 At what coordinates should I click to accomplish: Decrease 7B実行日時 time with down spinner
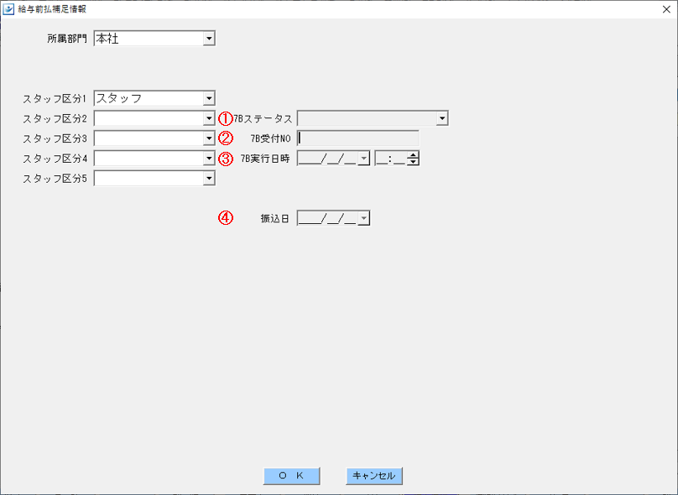(414, 162)
